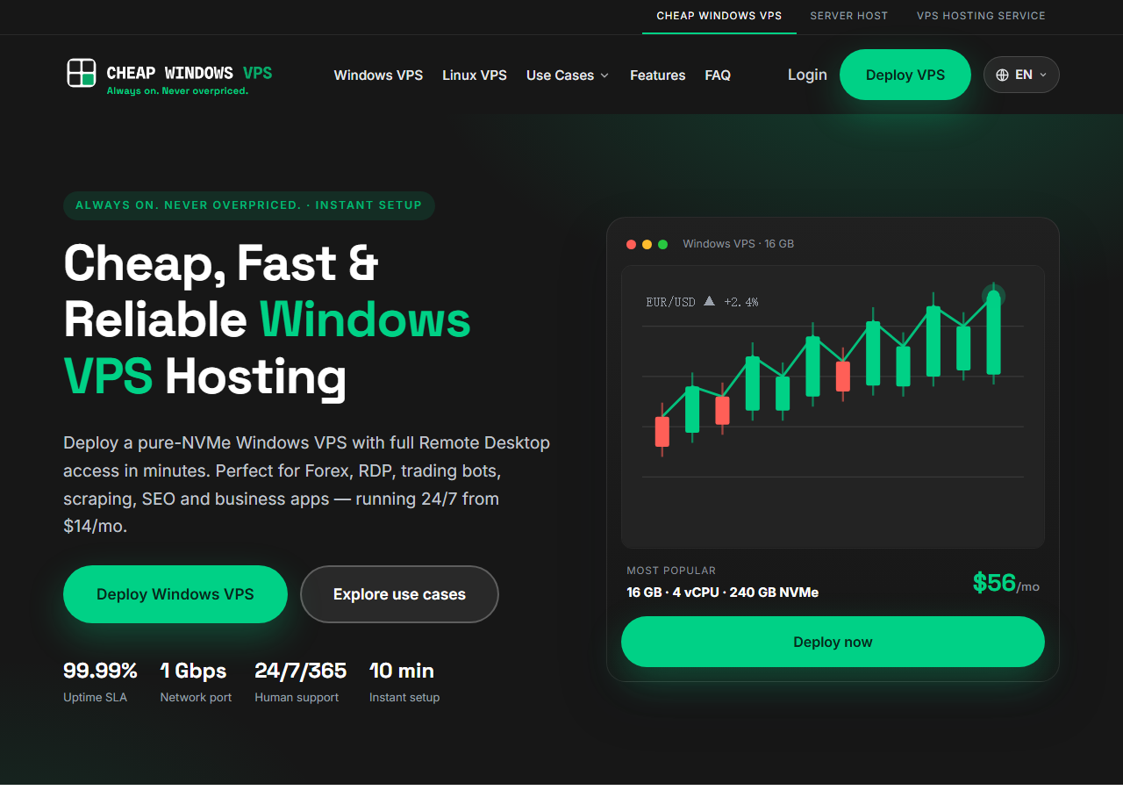The image size is (1123, 790).
Task: Click the Login link
Action: (807, 75)
